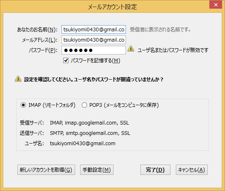Click the 送信サーバ SMTP server text
225x191 pixels.
pos(90,133)
